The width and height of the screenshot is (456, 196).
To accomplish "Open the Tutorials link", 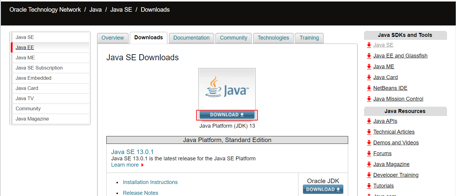I will point(383,186).
